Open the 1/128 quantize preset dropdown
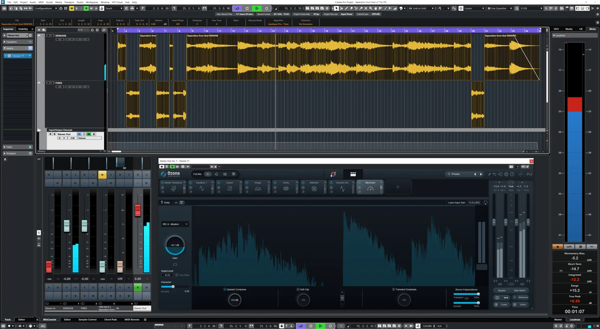 [x=531, y=8]
